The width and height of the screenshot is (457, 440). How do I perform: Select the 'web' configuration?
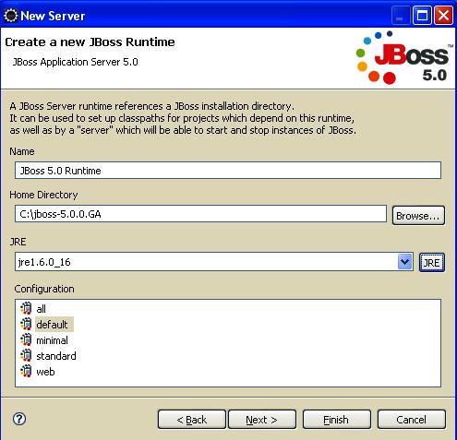(x=45, y=372)
